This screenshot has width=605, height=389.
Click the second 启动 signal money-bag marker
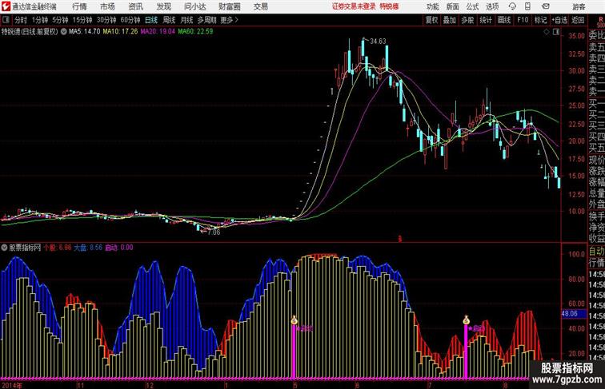click(x=466, y=320)
